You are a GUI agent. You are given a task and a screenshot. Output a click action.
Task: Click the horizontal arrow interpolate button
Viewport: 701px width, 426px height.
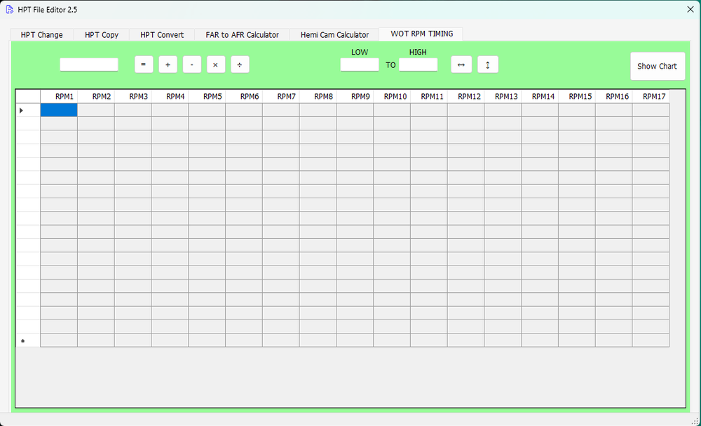point(461,64)
